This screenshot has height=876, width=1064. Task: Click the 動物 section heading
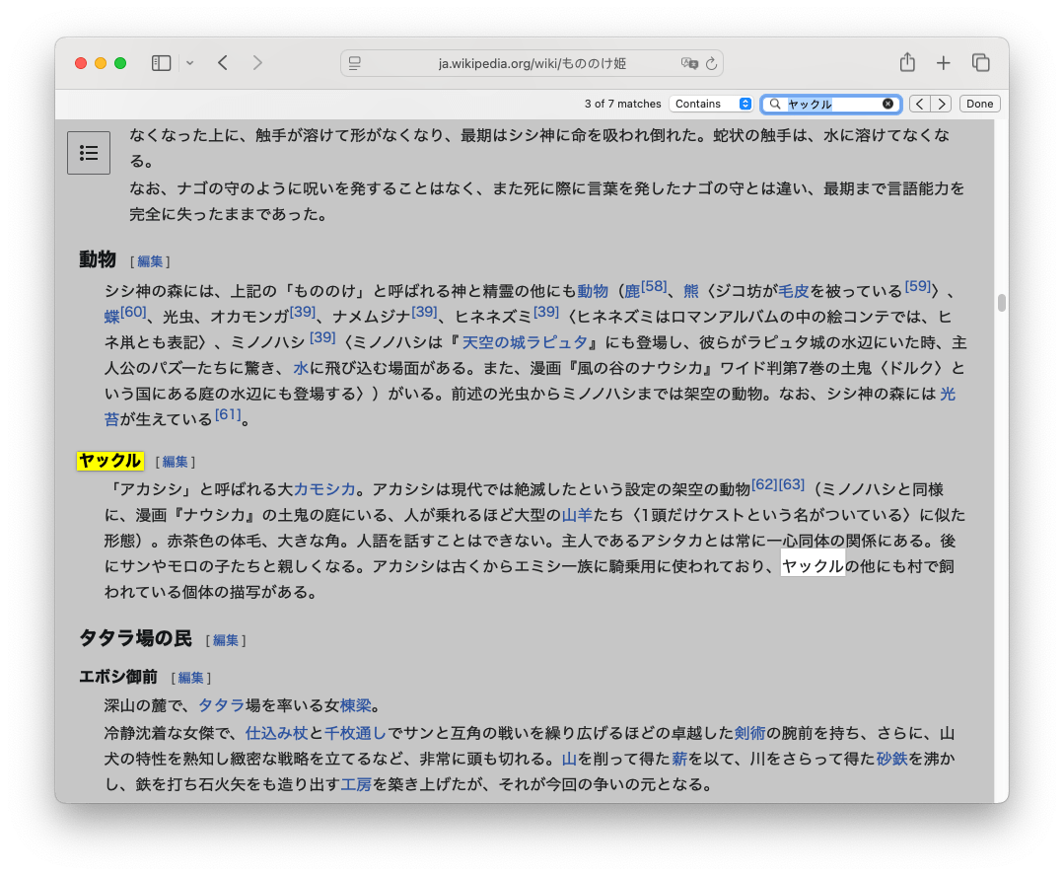(98, 259)
